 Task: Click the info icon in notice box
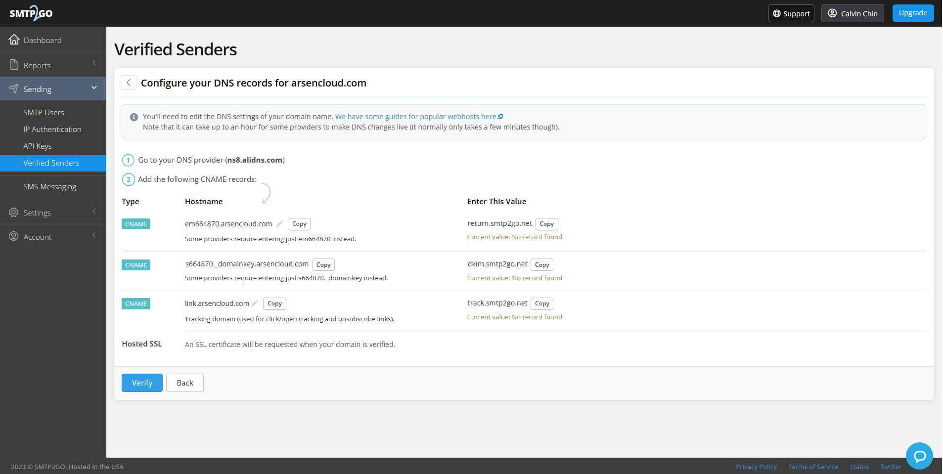[x=134, y=117]
